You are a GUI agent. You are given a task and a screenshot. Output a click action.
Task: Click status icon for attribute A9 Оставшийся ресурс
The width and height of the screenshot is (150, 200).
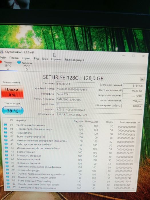7,170
